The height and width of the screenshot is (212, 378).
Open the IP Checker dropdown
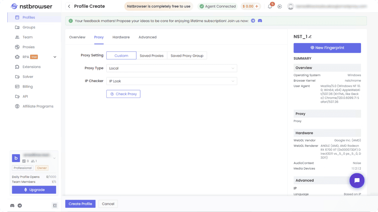click(x=172, y=81)
